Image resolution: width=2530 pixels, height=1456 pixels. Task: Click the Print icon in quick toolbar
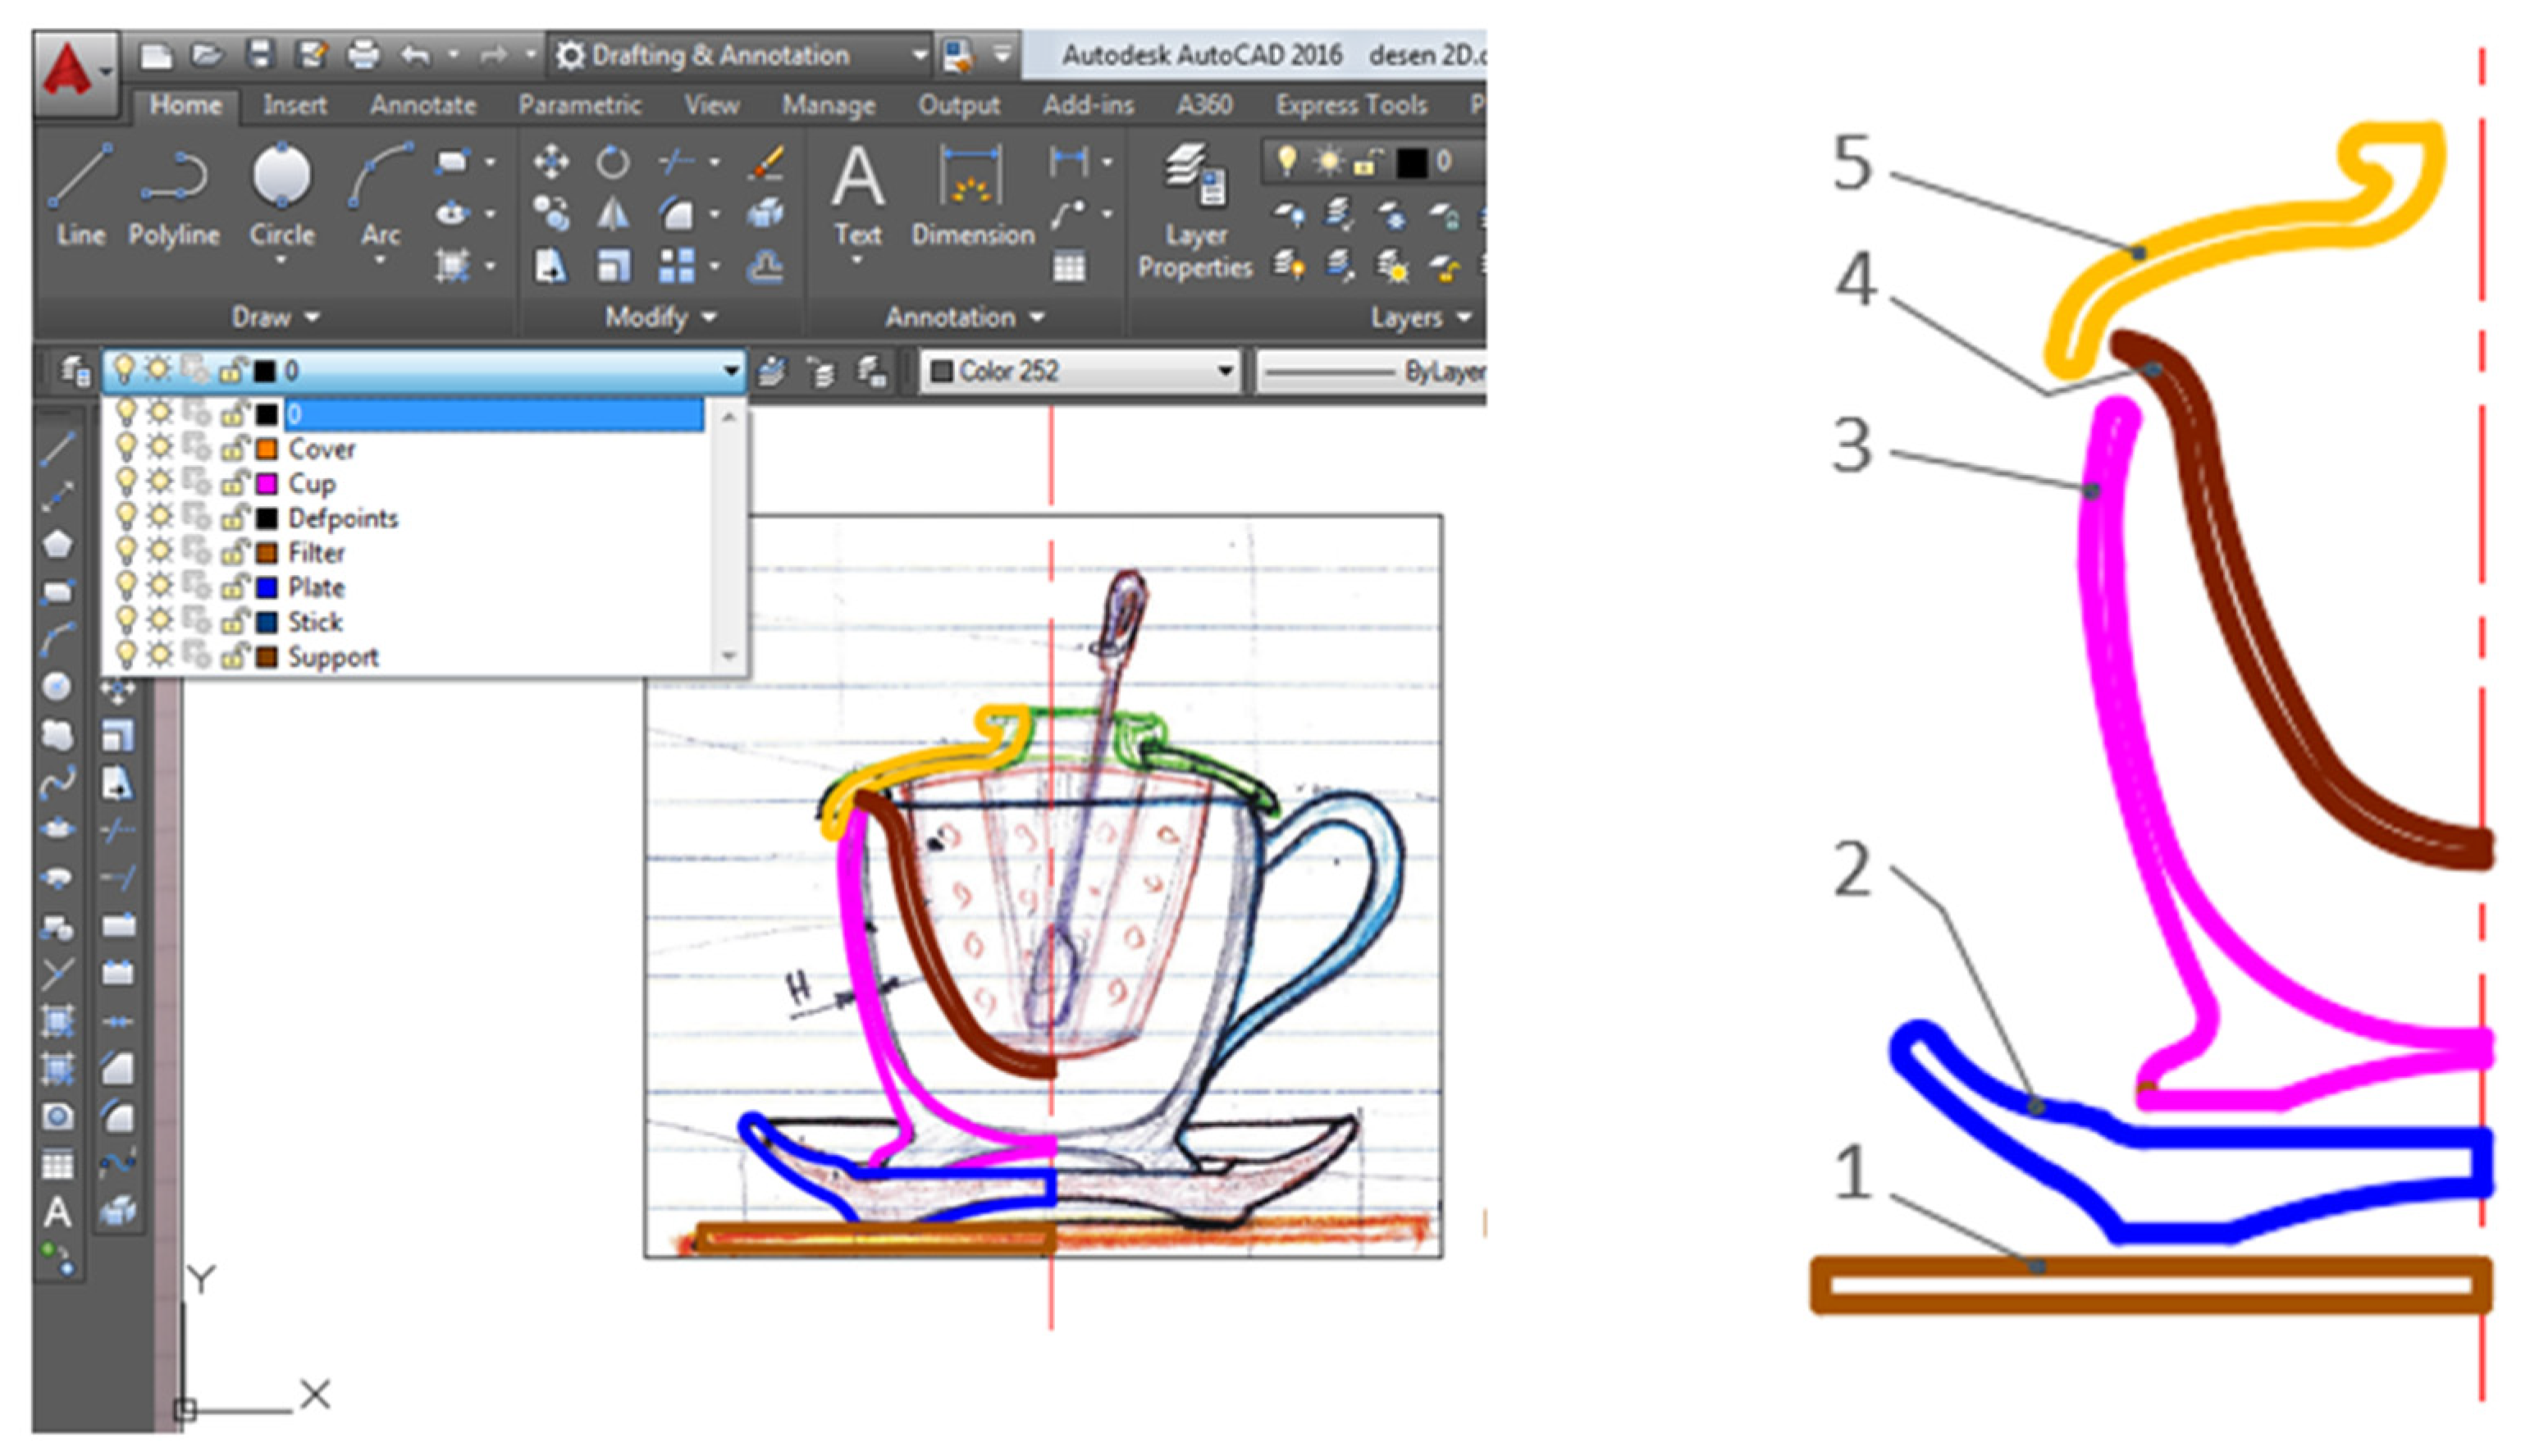pyautogui.click(x=363, y=55)
